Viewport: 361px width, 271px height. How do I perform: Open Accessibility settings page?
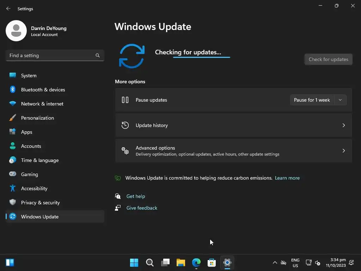(55, 188)
